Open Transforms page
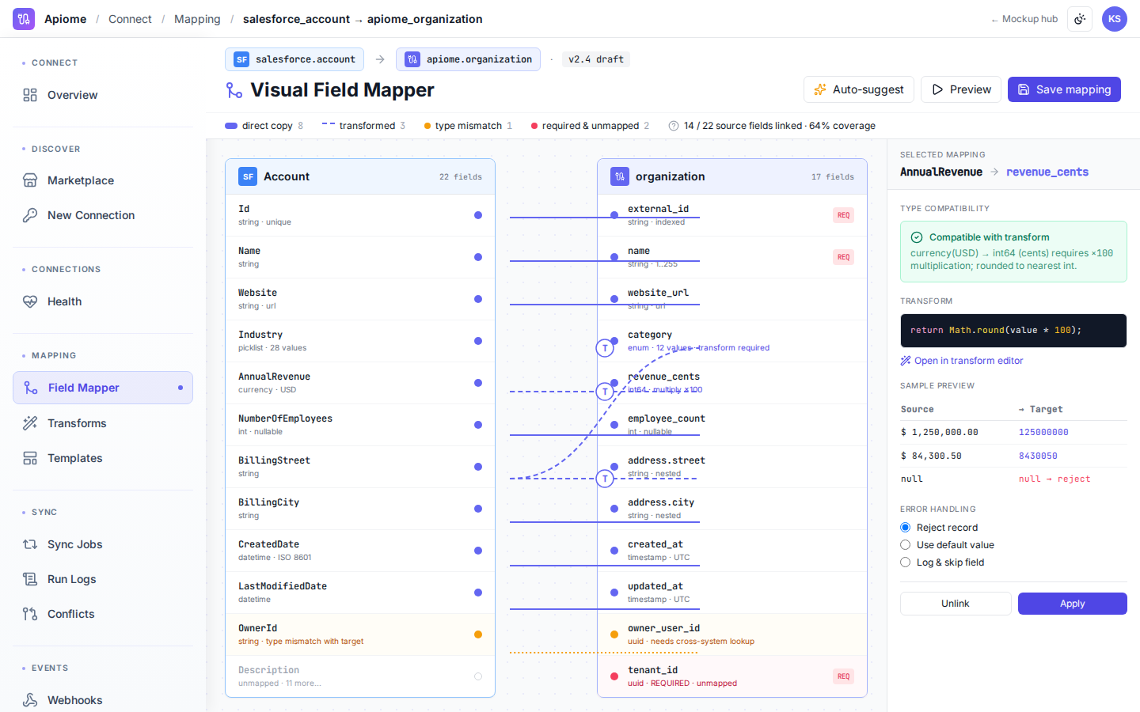Viewport: 1140px width, 712px height. [x=103, y=423]
